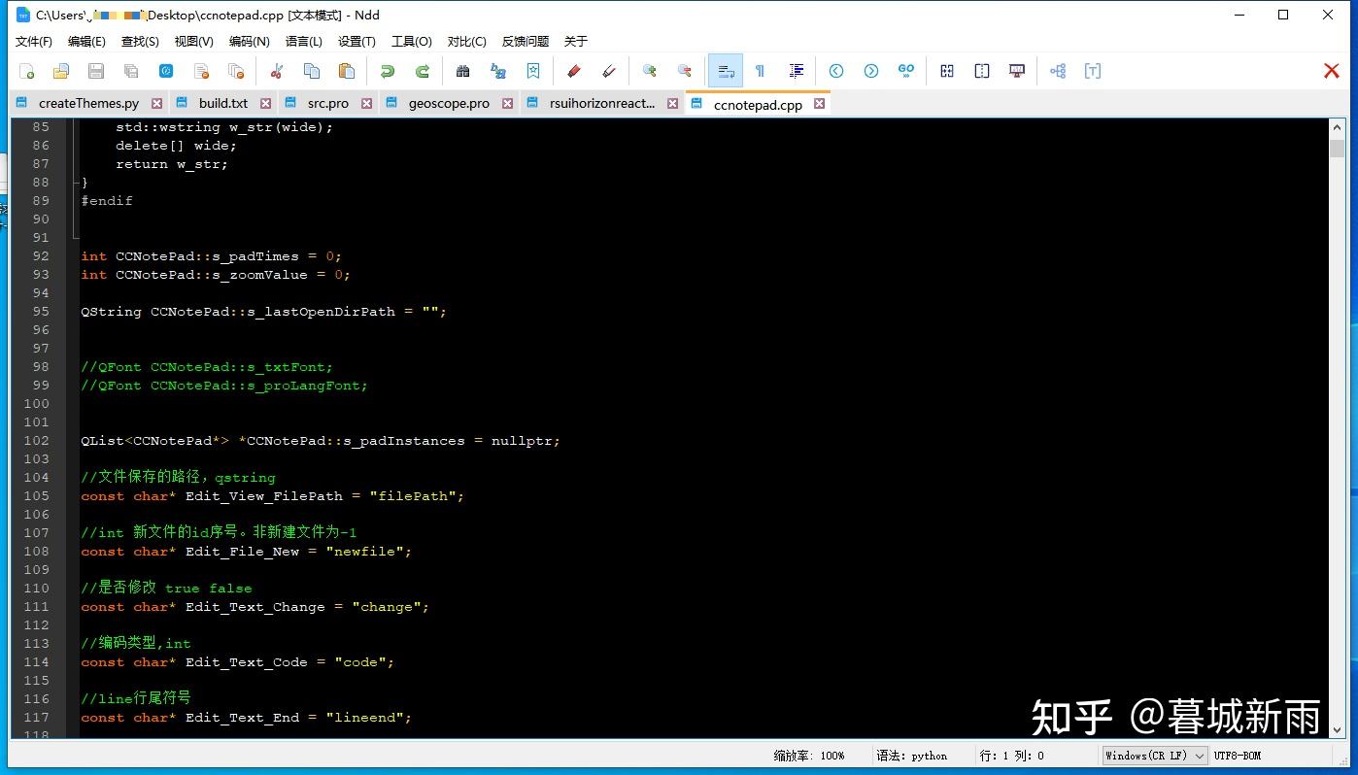Click the tree structure icon in toolbar
This screenshot has width=1358, height=775.
pyautogui.click(x=1058, y=71)
